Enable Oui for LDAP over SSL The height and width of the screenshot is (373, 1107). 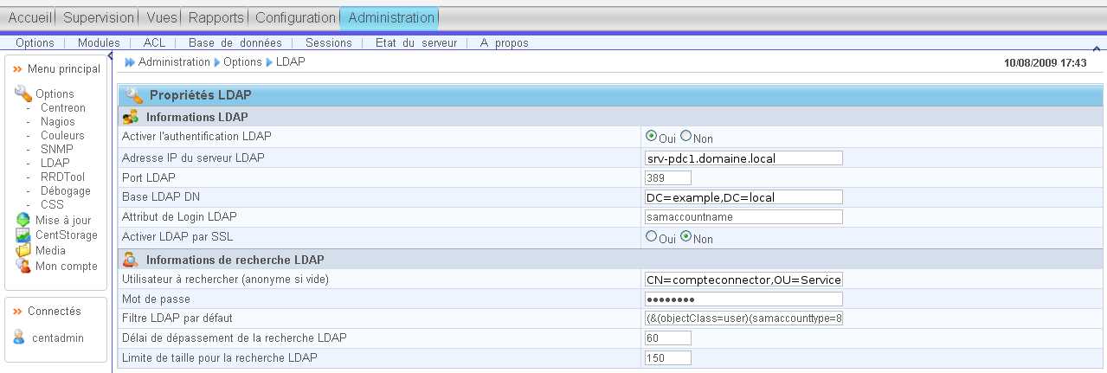point(651,236)
